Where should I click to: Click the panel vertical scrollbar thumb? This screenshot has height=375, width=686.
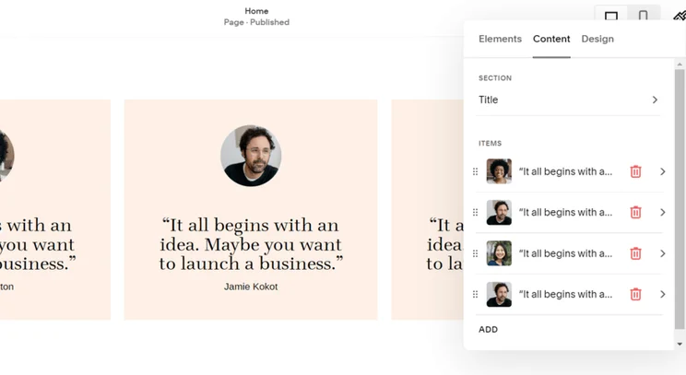tap(680, 199)
